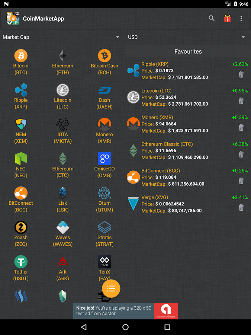This screenshot has height=335, width=251.
Task: Open the NEM (XEM) coin icon
Action: point(21,124)
